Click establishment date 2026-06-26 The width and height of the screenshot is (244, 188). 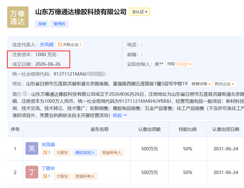click(48, 64)
